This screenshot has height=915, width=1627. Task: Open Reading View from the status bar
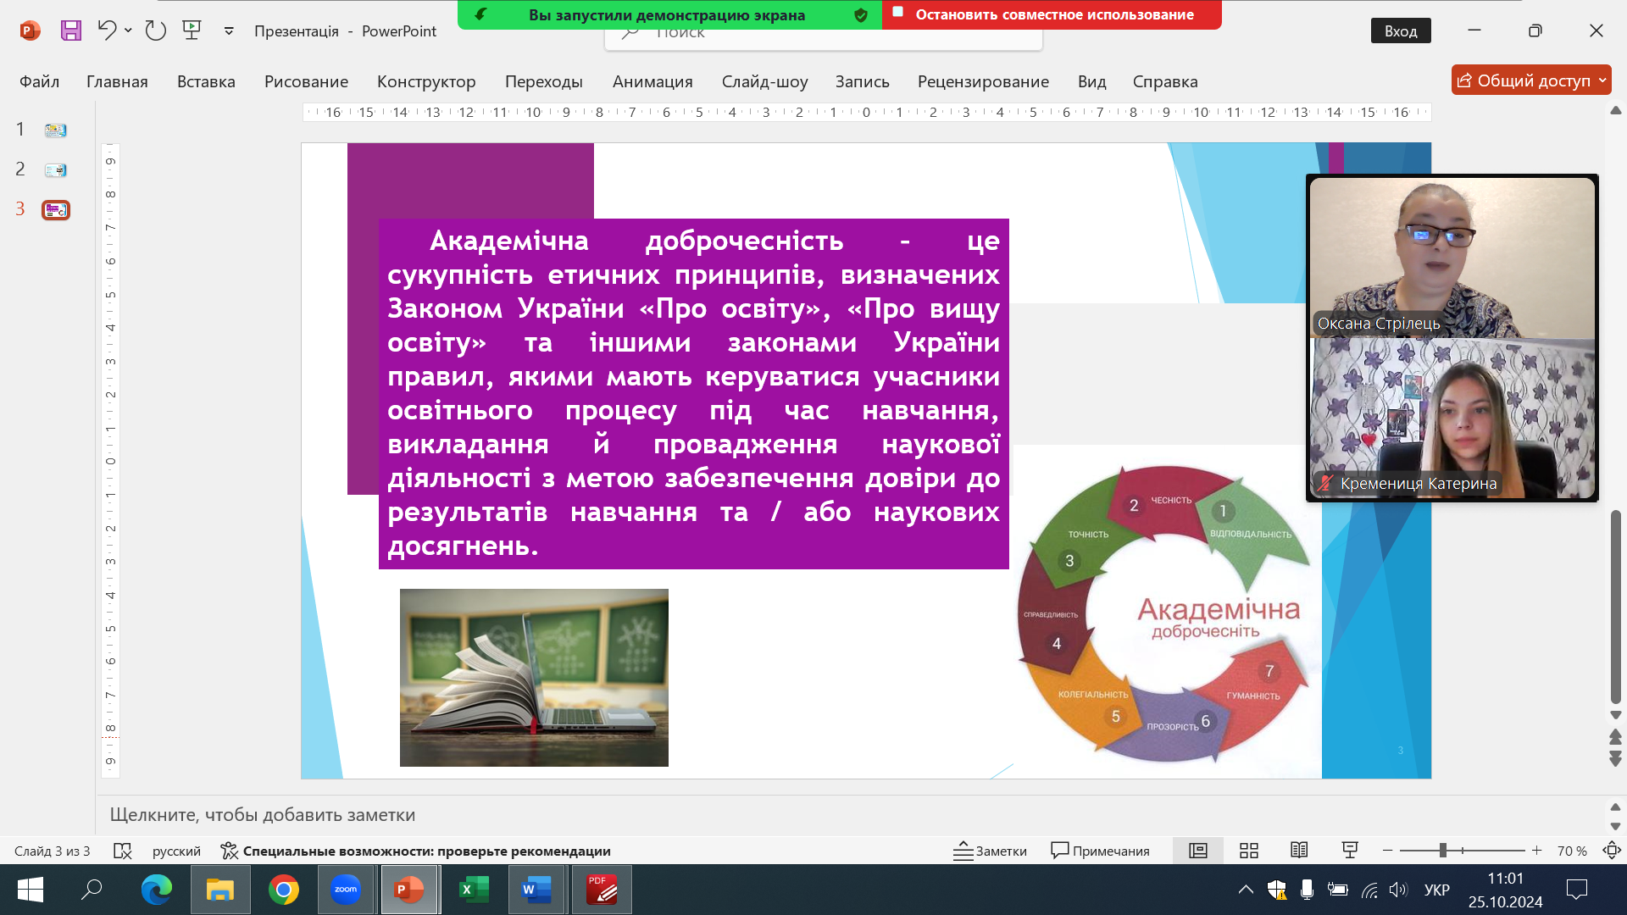click(1299, 851)
